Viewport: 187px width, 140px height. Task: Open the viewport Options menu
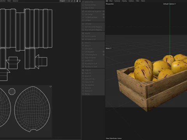[x=131, y=1]
